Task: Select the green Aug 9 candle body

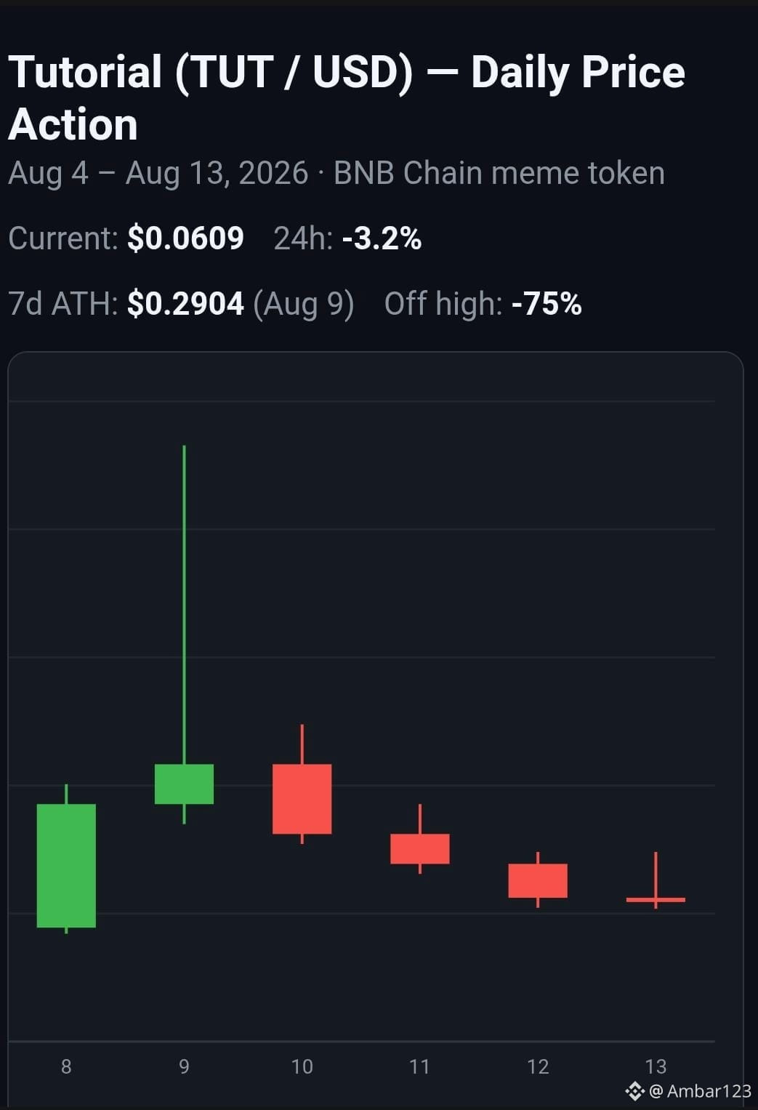Action: 184,784
